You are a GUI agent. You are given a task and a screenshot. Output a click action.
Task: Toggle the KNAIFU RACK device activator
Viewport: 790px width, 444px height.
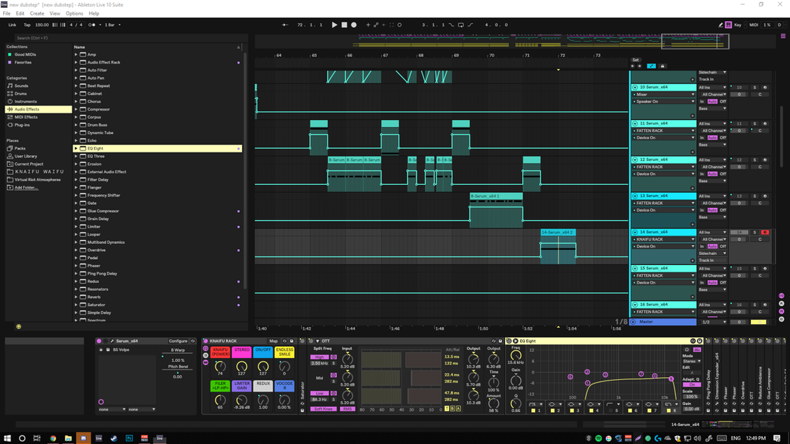point(205,341)
